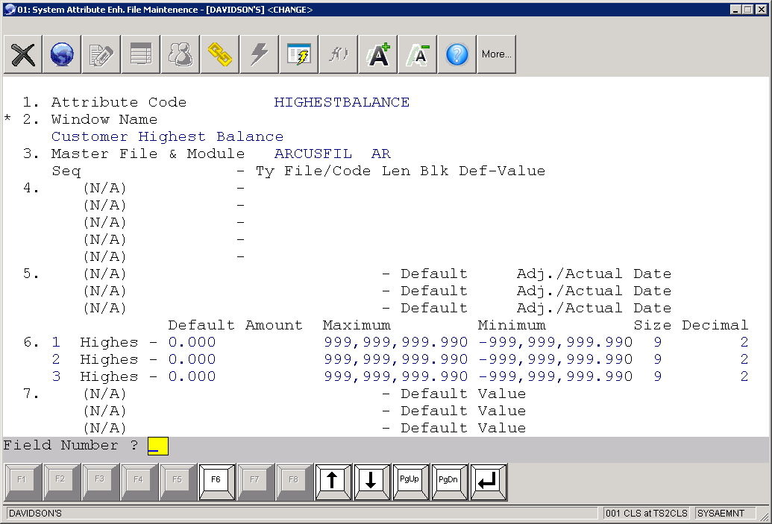
Task: Click the F1 function key button
Action: (x=22, y=482)
